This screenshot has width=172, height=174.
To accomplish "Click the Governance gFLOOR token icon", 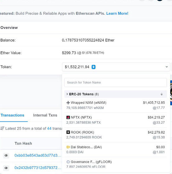I will 68,162.
